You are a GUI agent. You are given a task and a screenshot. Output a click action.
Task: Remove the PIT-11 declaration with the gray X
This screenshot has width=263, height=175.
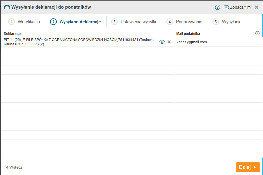point(169,42)
